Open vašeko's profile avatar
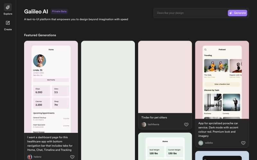 click(x=201, y=143)
